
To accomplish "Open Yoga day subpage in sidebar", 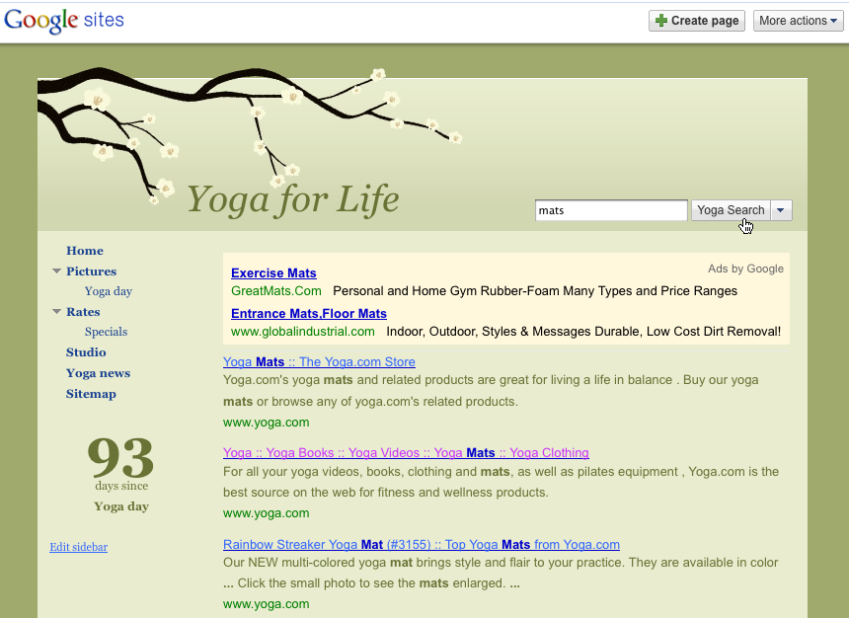I will click(x=109, y=291).
